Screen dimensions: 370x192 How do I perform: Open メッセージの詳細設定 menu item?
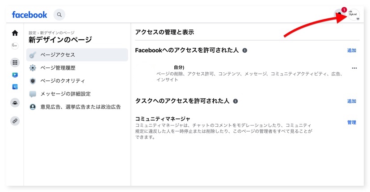(65, 94)
